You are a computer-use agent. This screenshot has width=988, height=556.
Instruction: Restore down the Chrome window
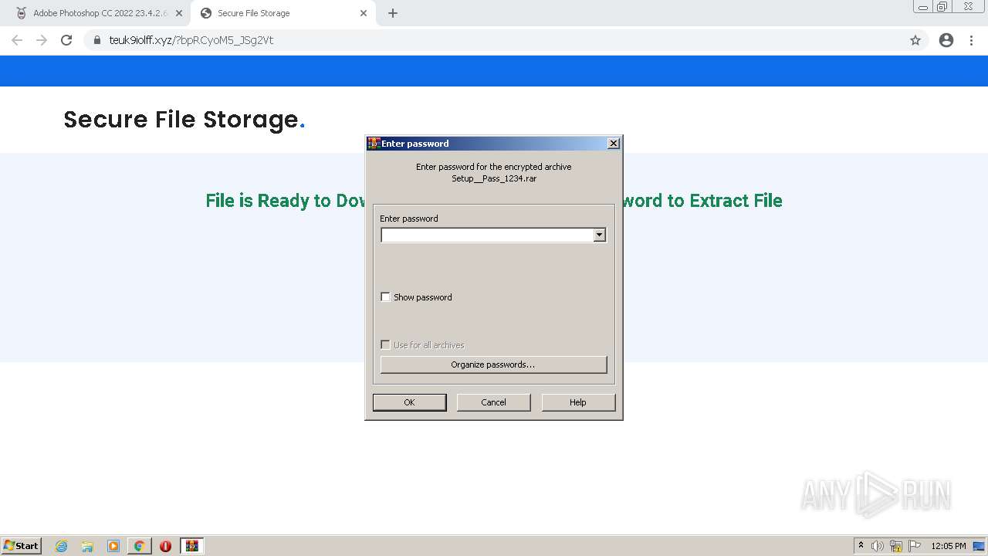coord(942,7)
